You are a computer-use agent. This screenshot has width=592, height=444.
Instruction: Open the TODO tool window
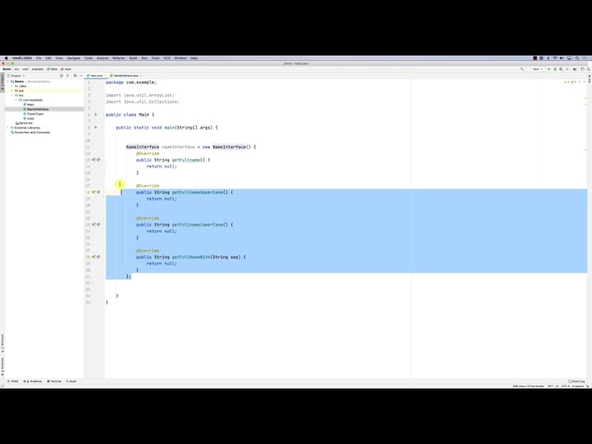click(13, 381)
